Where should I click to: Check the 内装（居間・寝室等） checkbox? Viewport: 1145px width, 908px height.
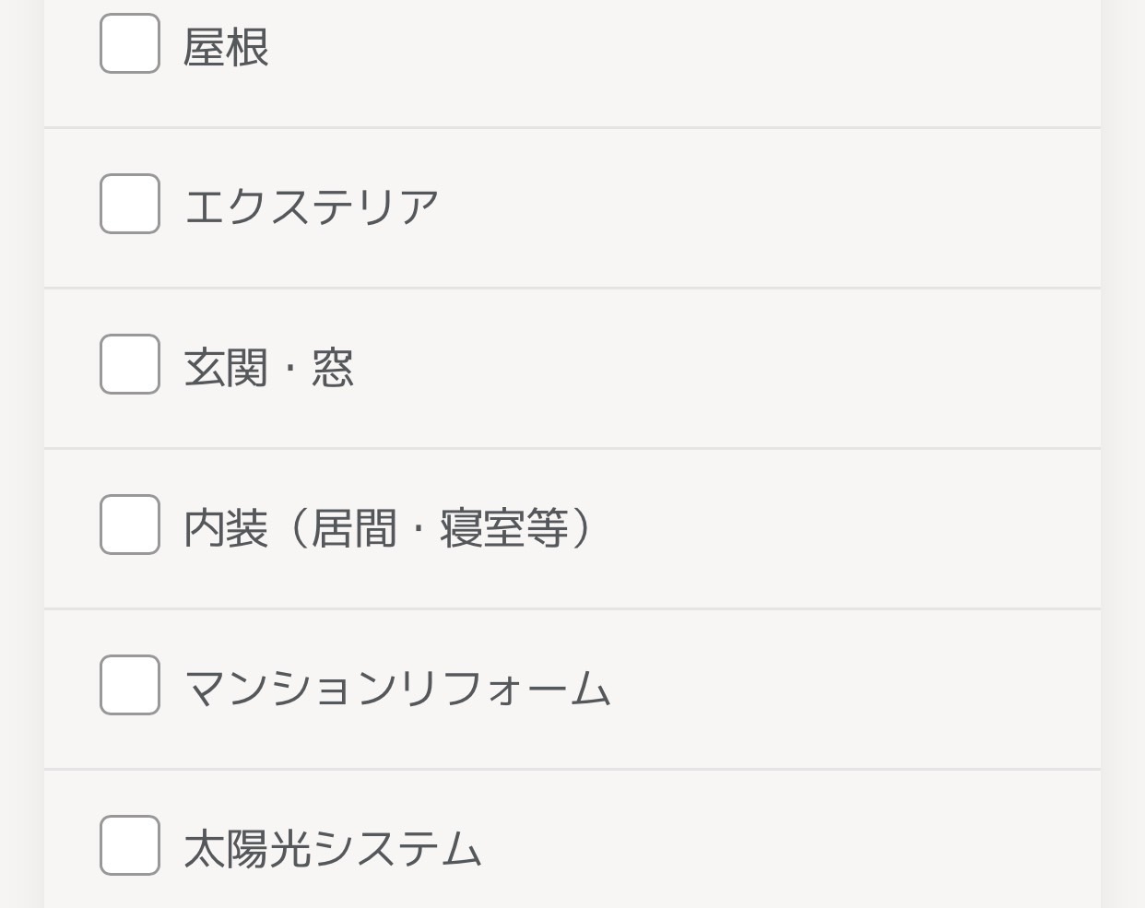point(129,525)
